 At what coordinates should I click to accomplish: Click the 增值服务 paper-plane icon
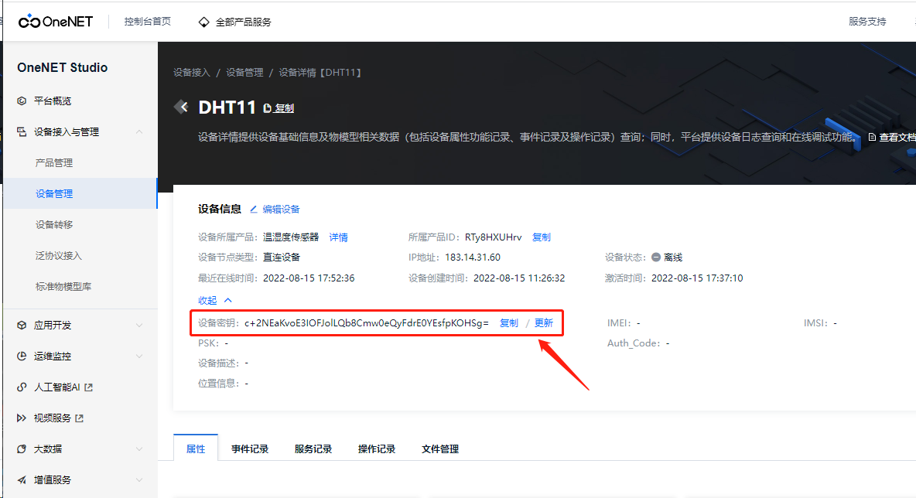point(22,480)
